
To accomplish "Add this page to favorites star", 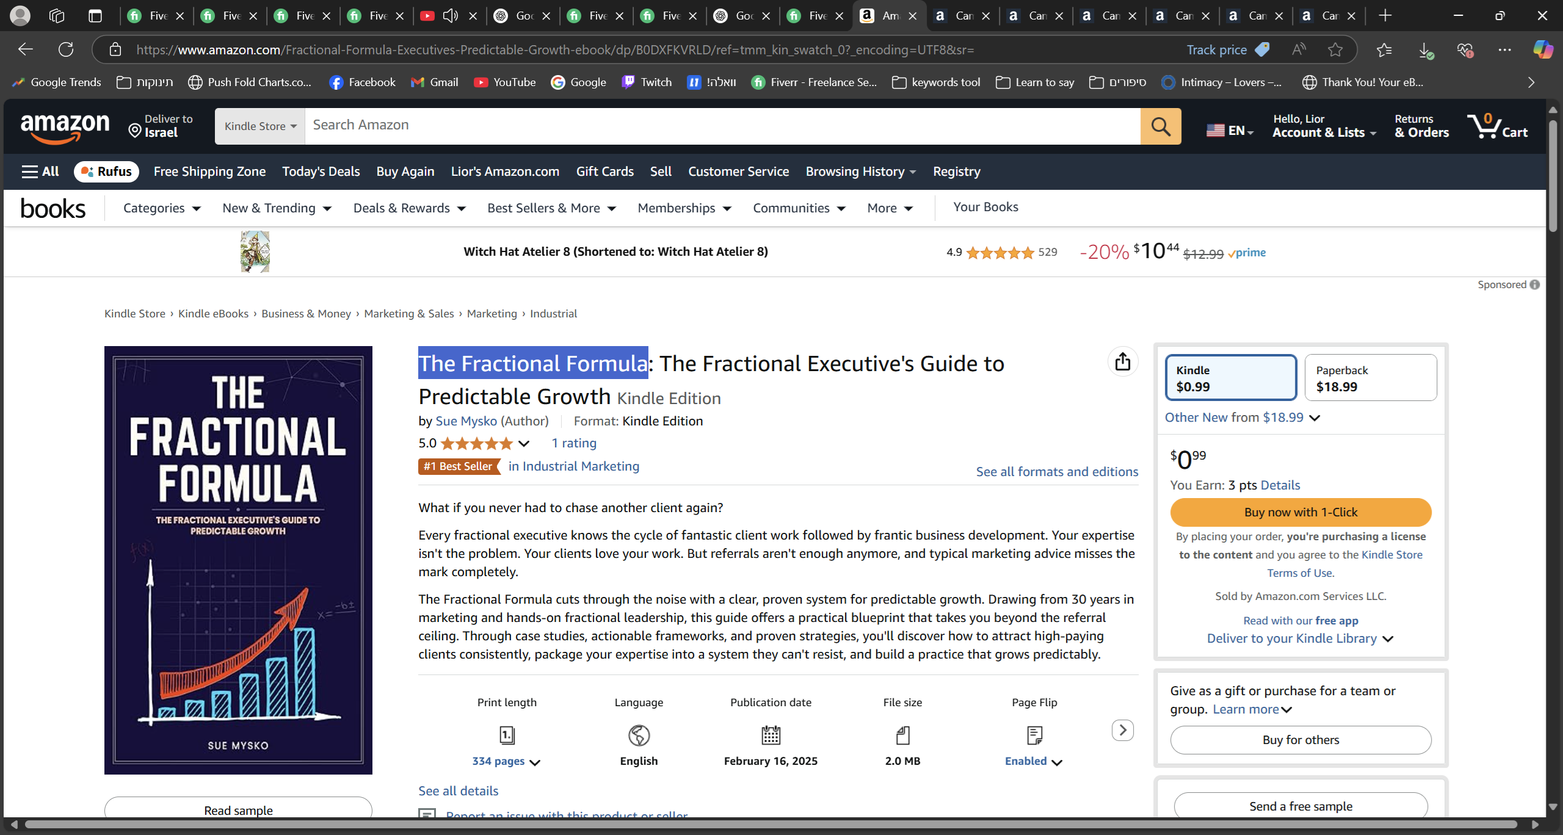I will tap(1335, 49).
